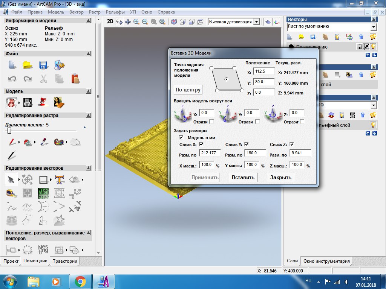386x289 pixels.
Task: Open the Лист по умолчанию dropdown
Action: [x=374, y=27]
